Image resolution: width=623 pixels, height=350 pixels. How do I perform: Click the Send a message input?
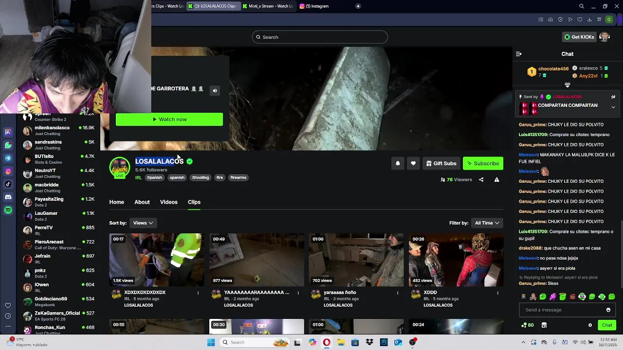pos(563,310)
